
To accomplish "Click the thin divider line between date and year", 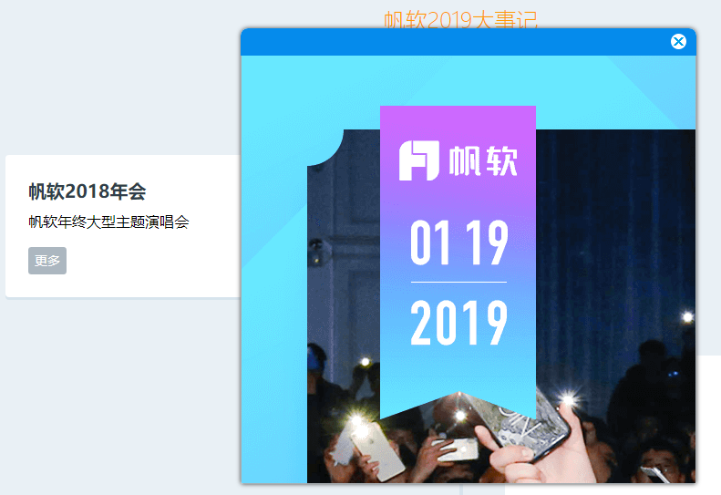I will (458, 282).
